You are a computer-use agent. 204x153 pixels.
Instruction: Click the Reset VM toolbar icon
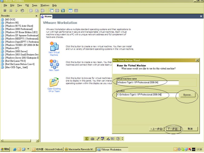click(x=22, y=10)
